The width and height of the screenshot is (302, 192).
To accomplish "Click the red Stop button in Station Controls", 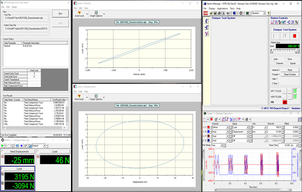I will click(295, 35).
